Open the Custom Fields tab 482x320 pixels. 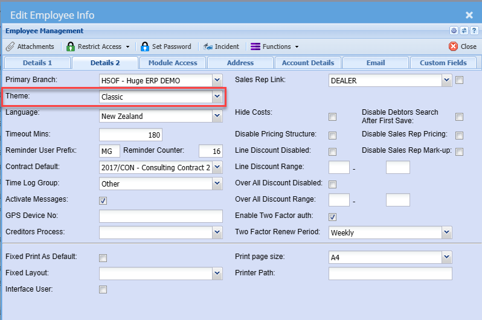tap(443, 63)
